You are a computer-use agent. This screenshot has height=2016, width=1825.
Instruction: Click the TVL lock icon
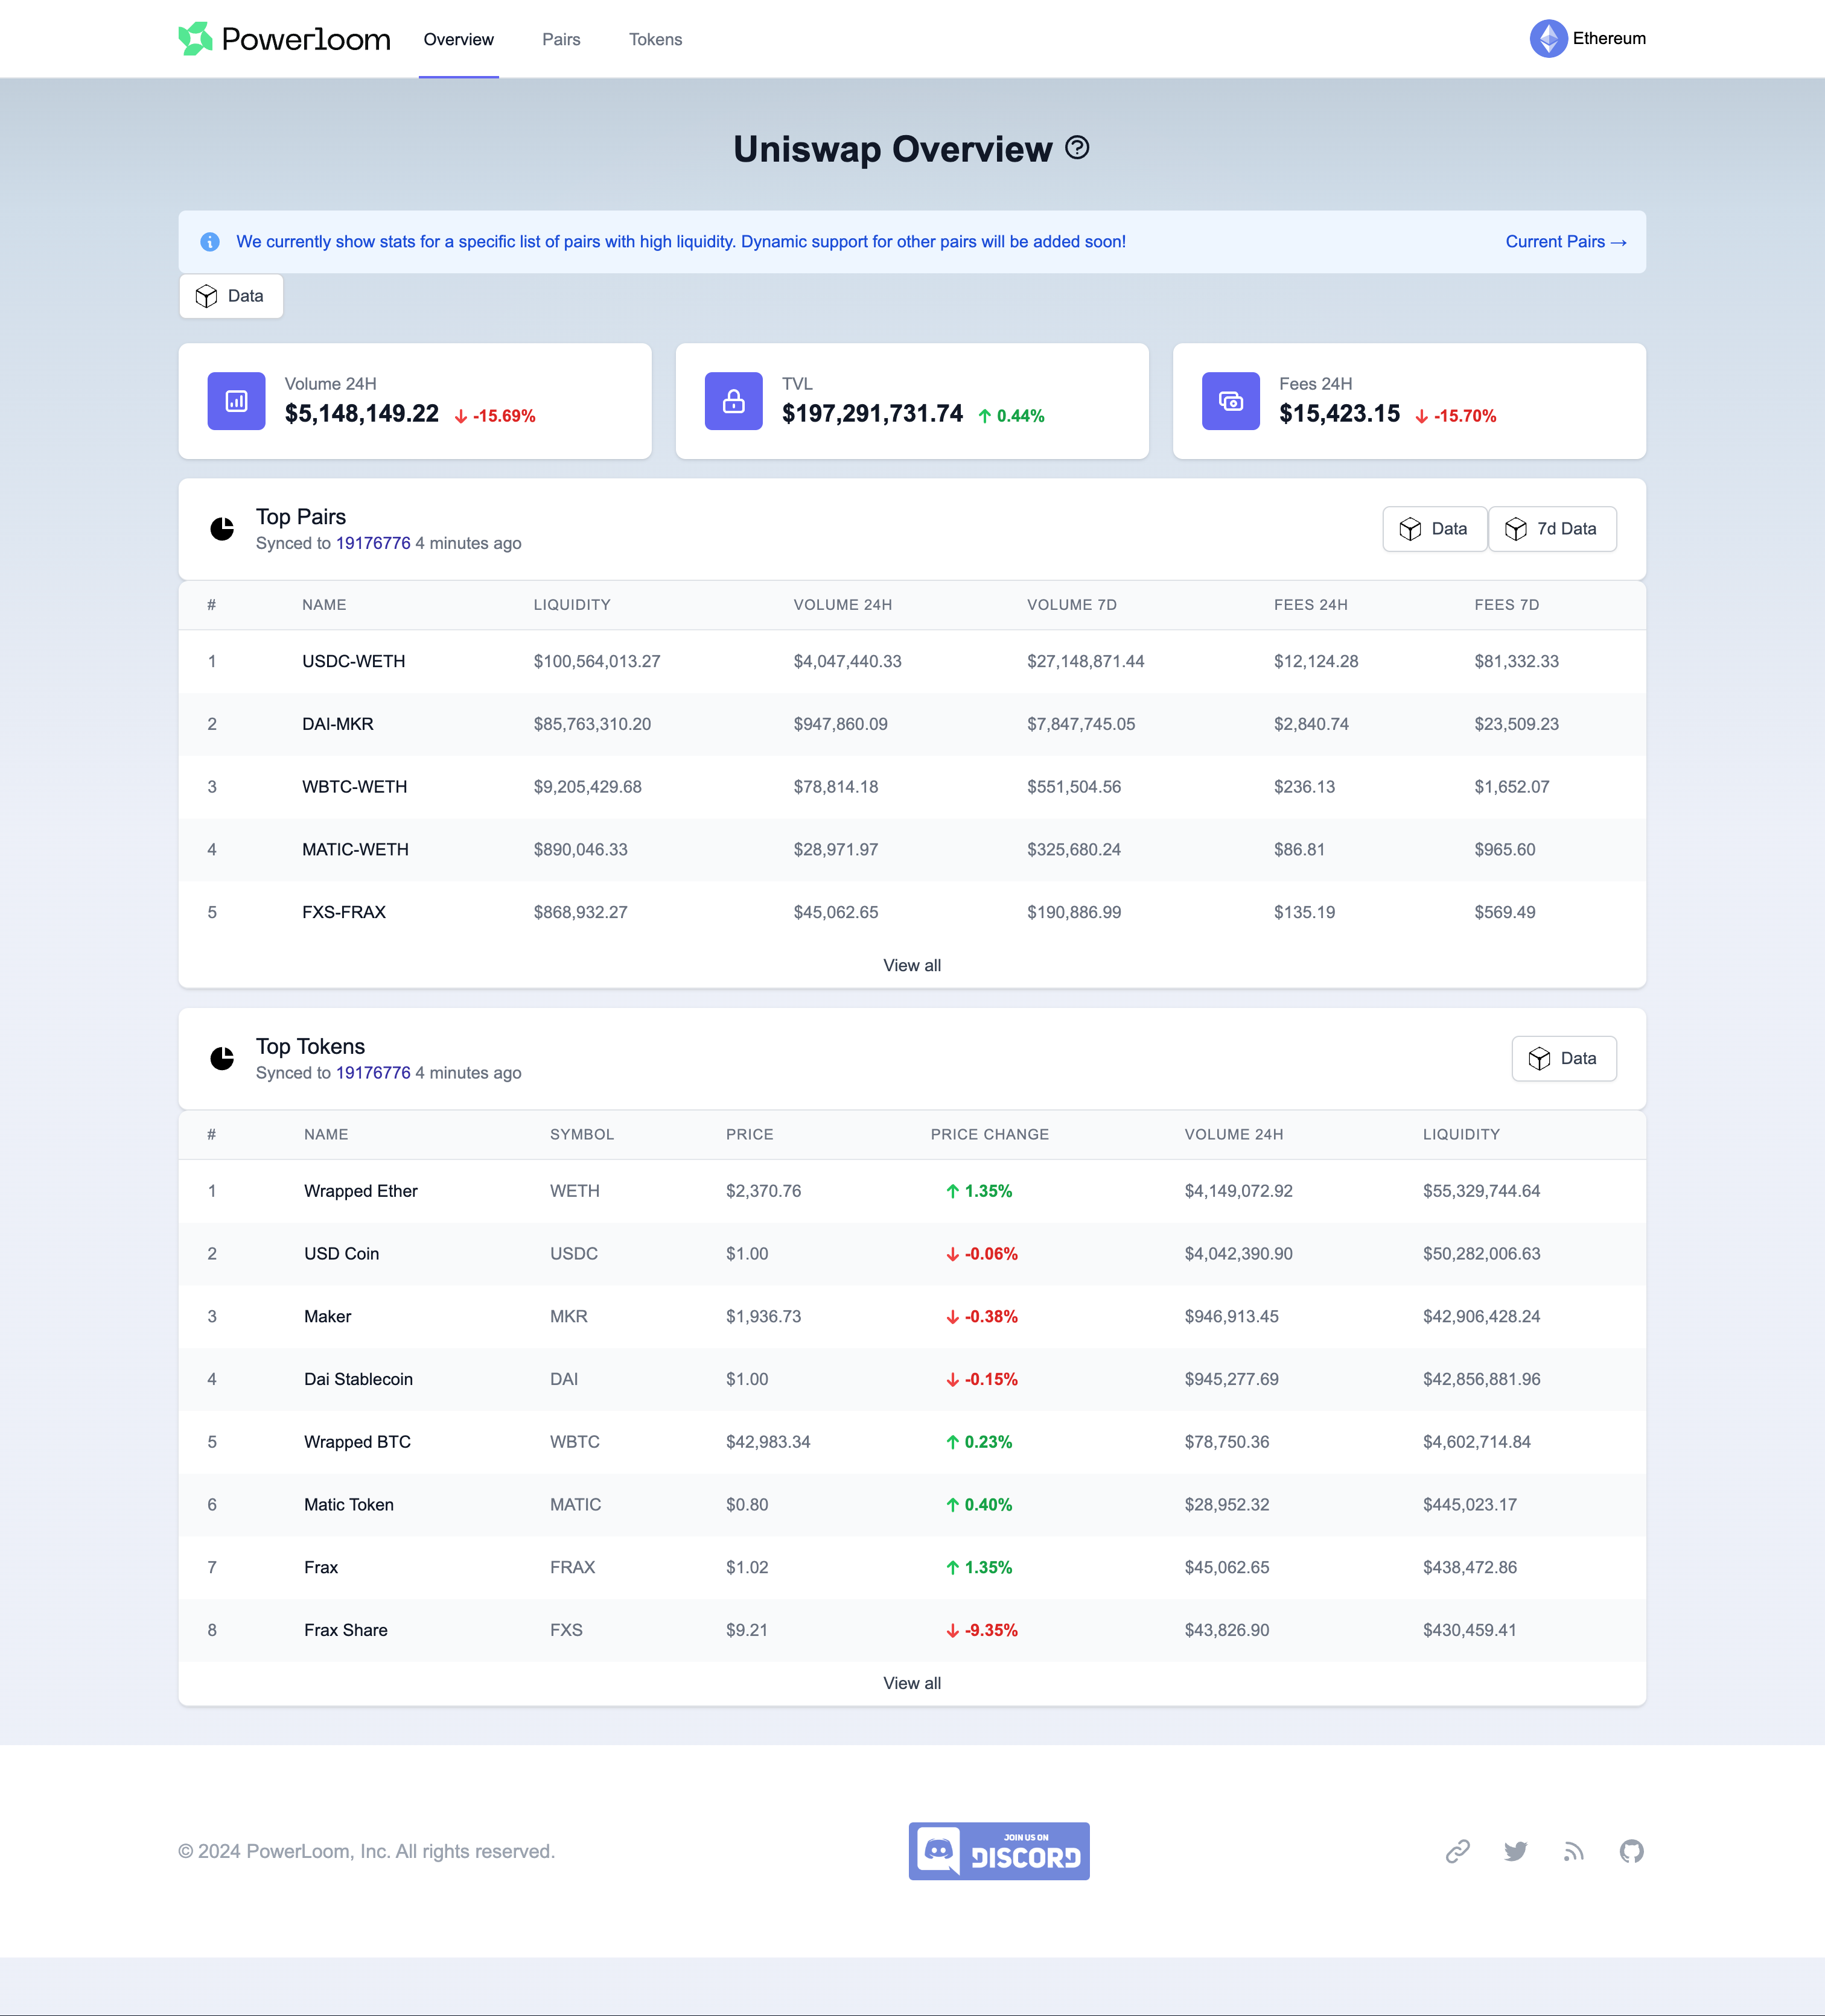733,401
